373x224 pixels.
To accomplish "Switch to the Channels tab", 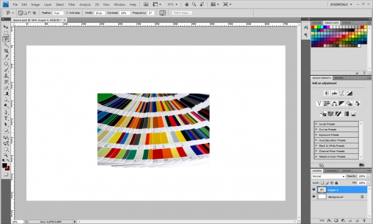I will 331,171.
